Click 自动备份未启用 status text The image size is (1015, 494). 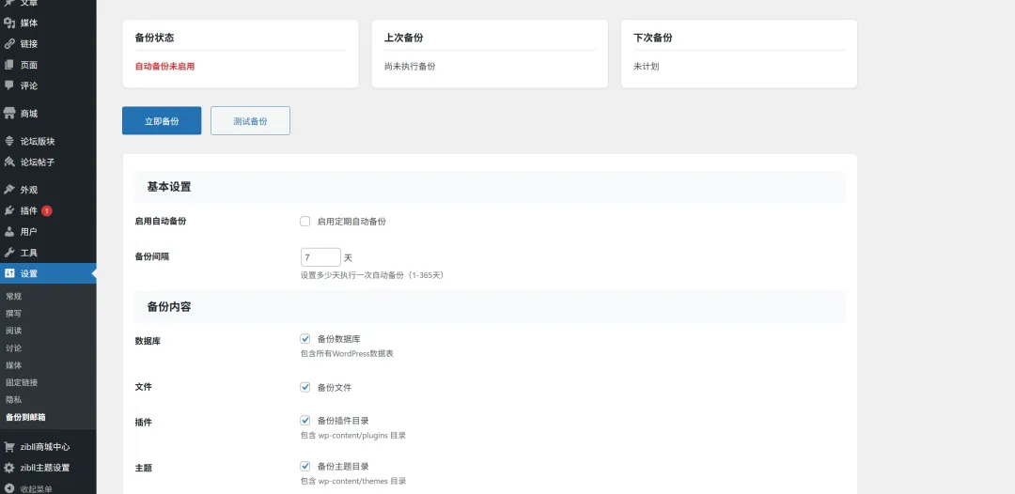coord(164,66)
